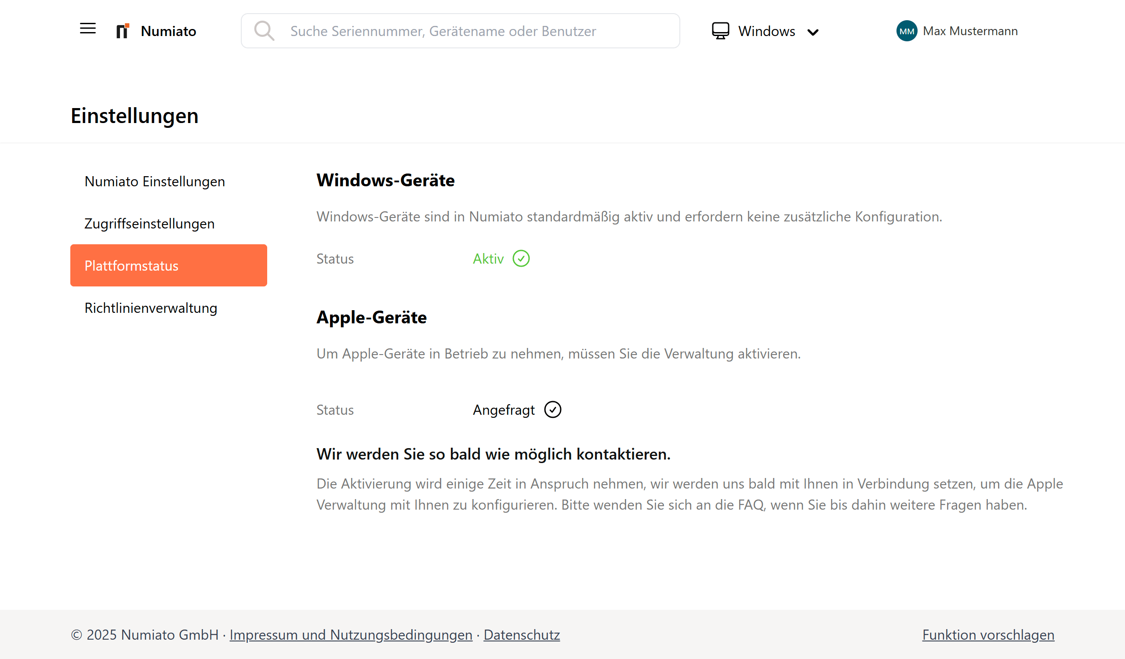Click the green Aktiv checkmark icon
The width and height of the screenshot is (1125, 659).
[521, 258]
